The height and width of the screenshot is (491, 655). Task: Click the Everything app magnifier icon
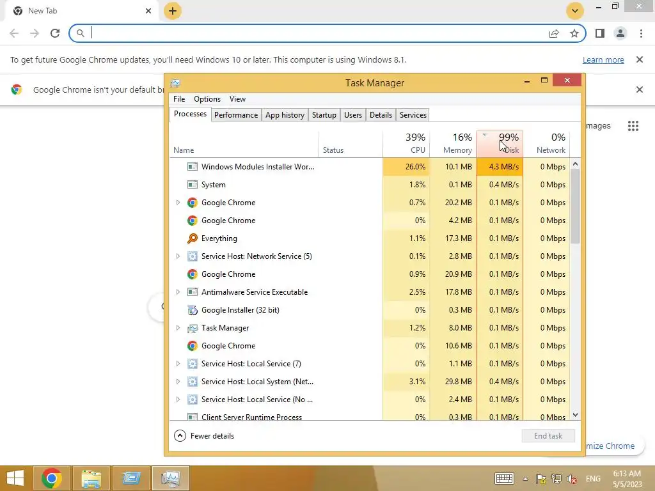coord(192,238)
